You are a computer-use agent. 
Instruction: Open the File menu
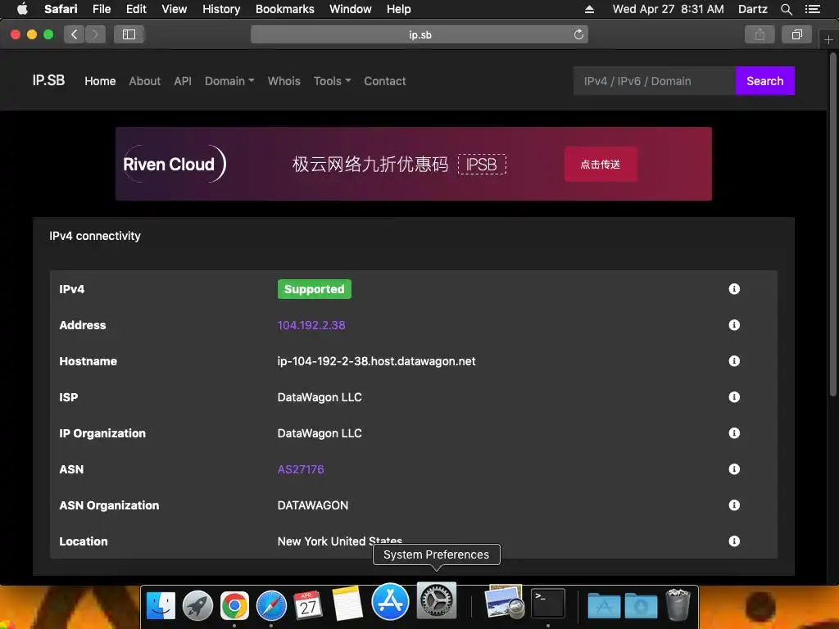tap(101, 9)
